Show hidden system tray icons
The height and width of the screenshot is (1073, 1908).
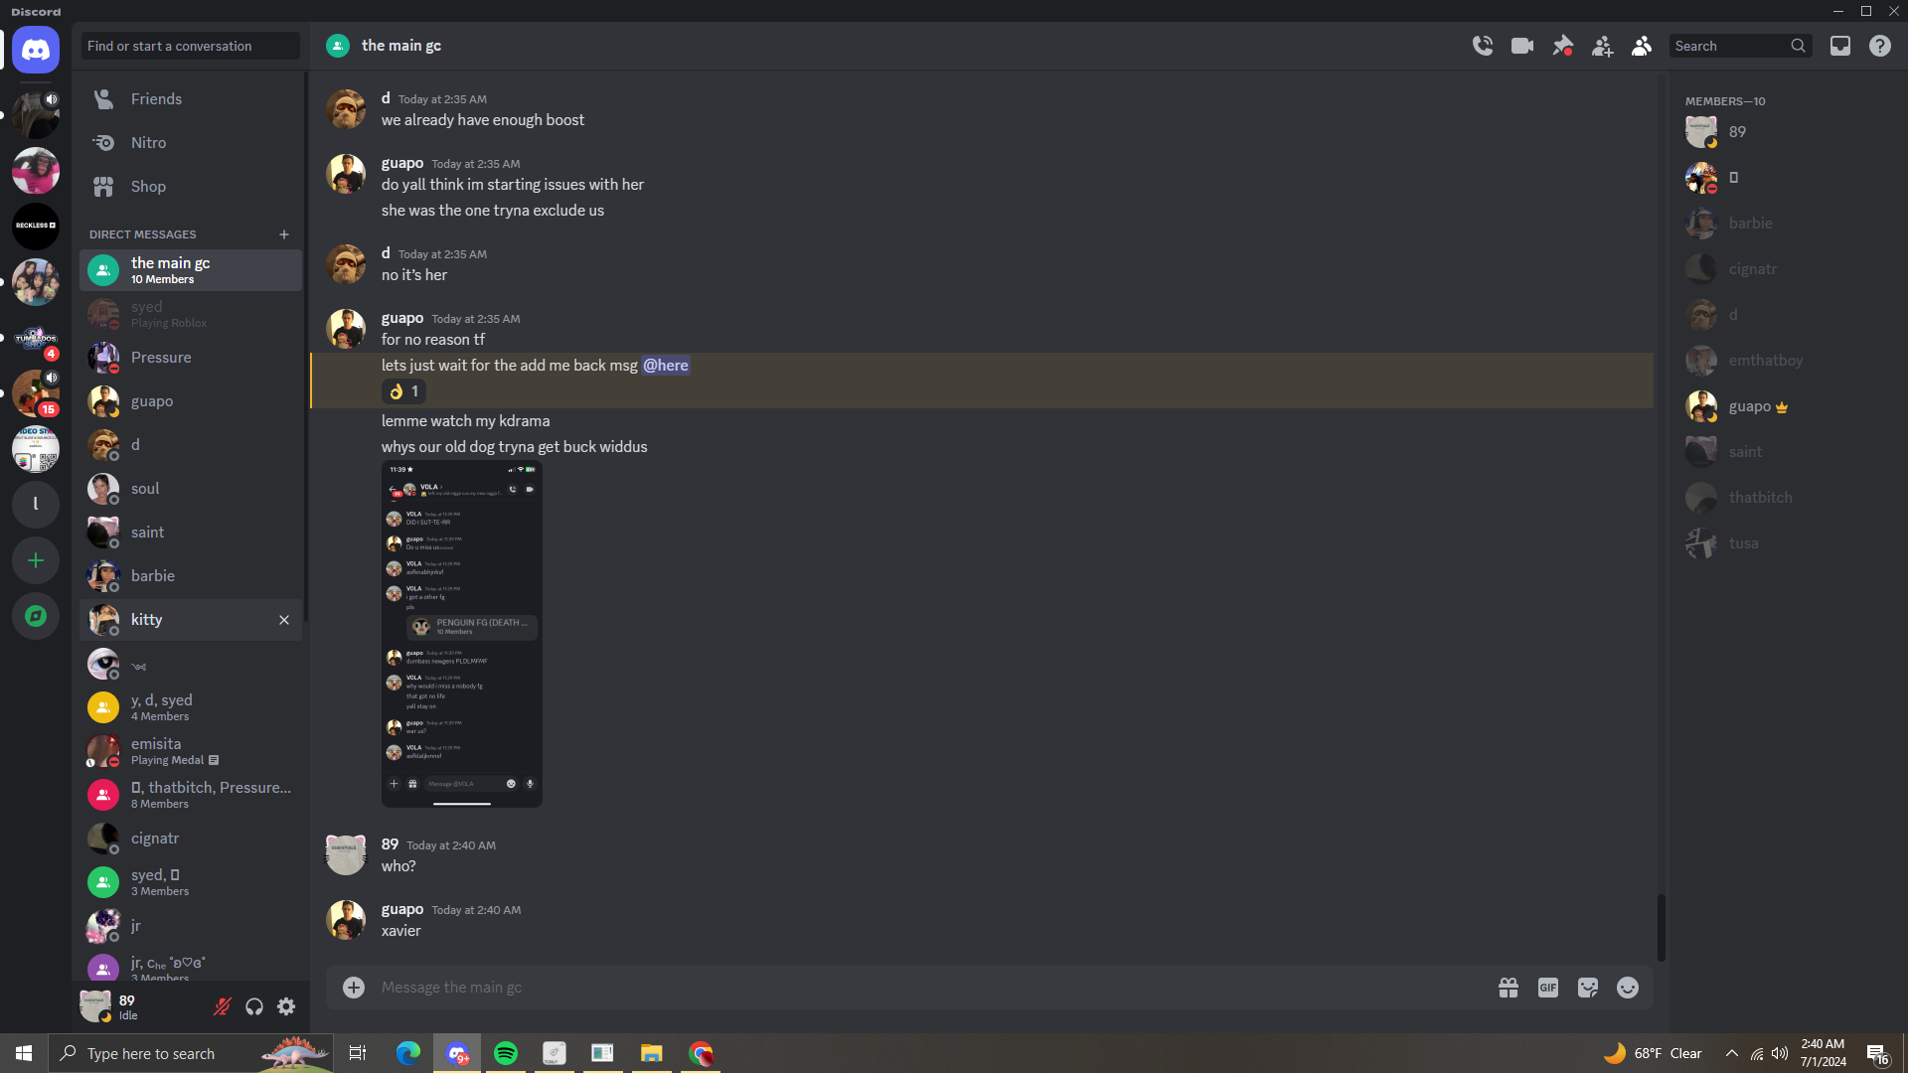tap(1732, 1053)
